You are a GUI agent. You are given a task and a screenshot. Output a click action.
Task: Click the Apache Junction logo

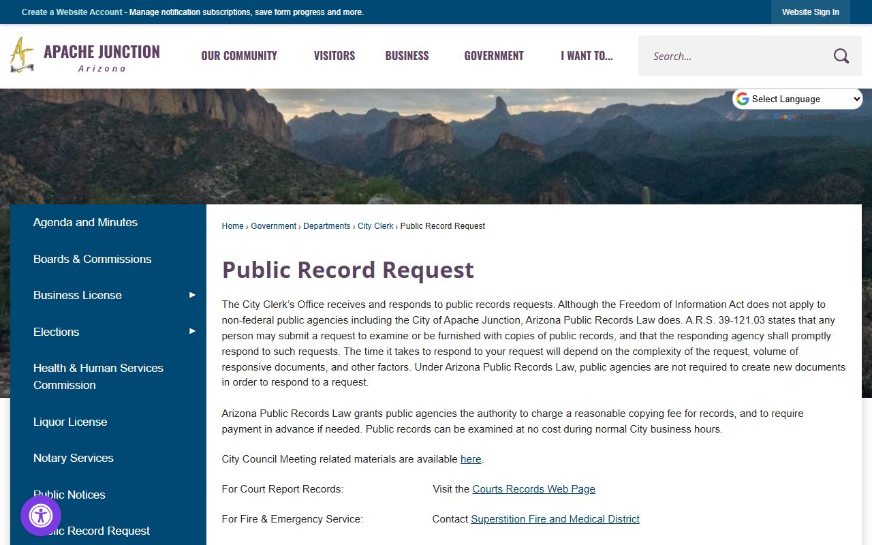[85, 56]
